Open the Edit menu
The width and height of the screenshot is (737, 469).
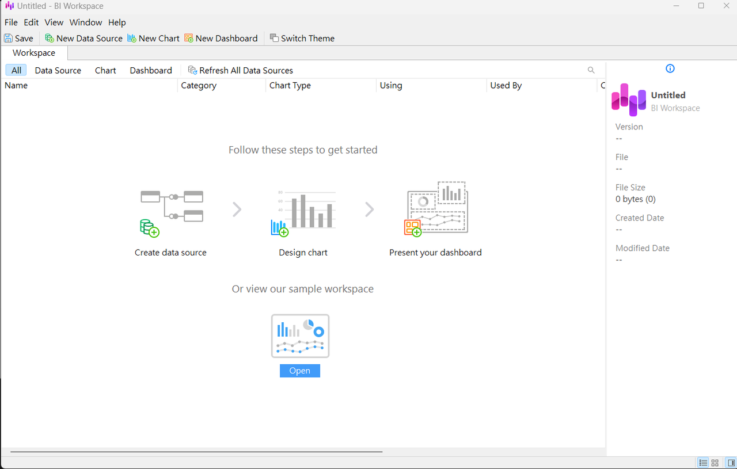click(x=31, y=22)
